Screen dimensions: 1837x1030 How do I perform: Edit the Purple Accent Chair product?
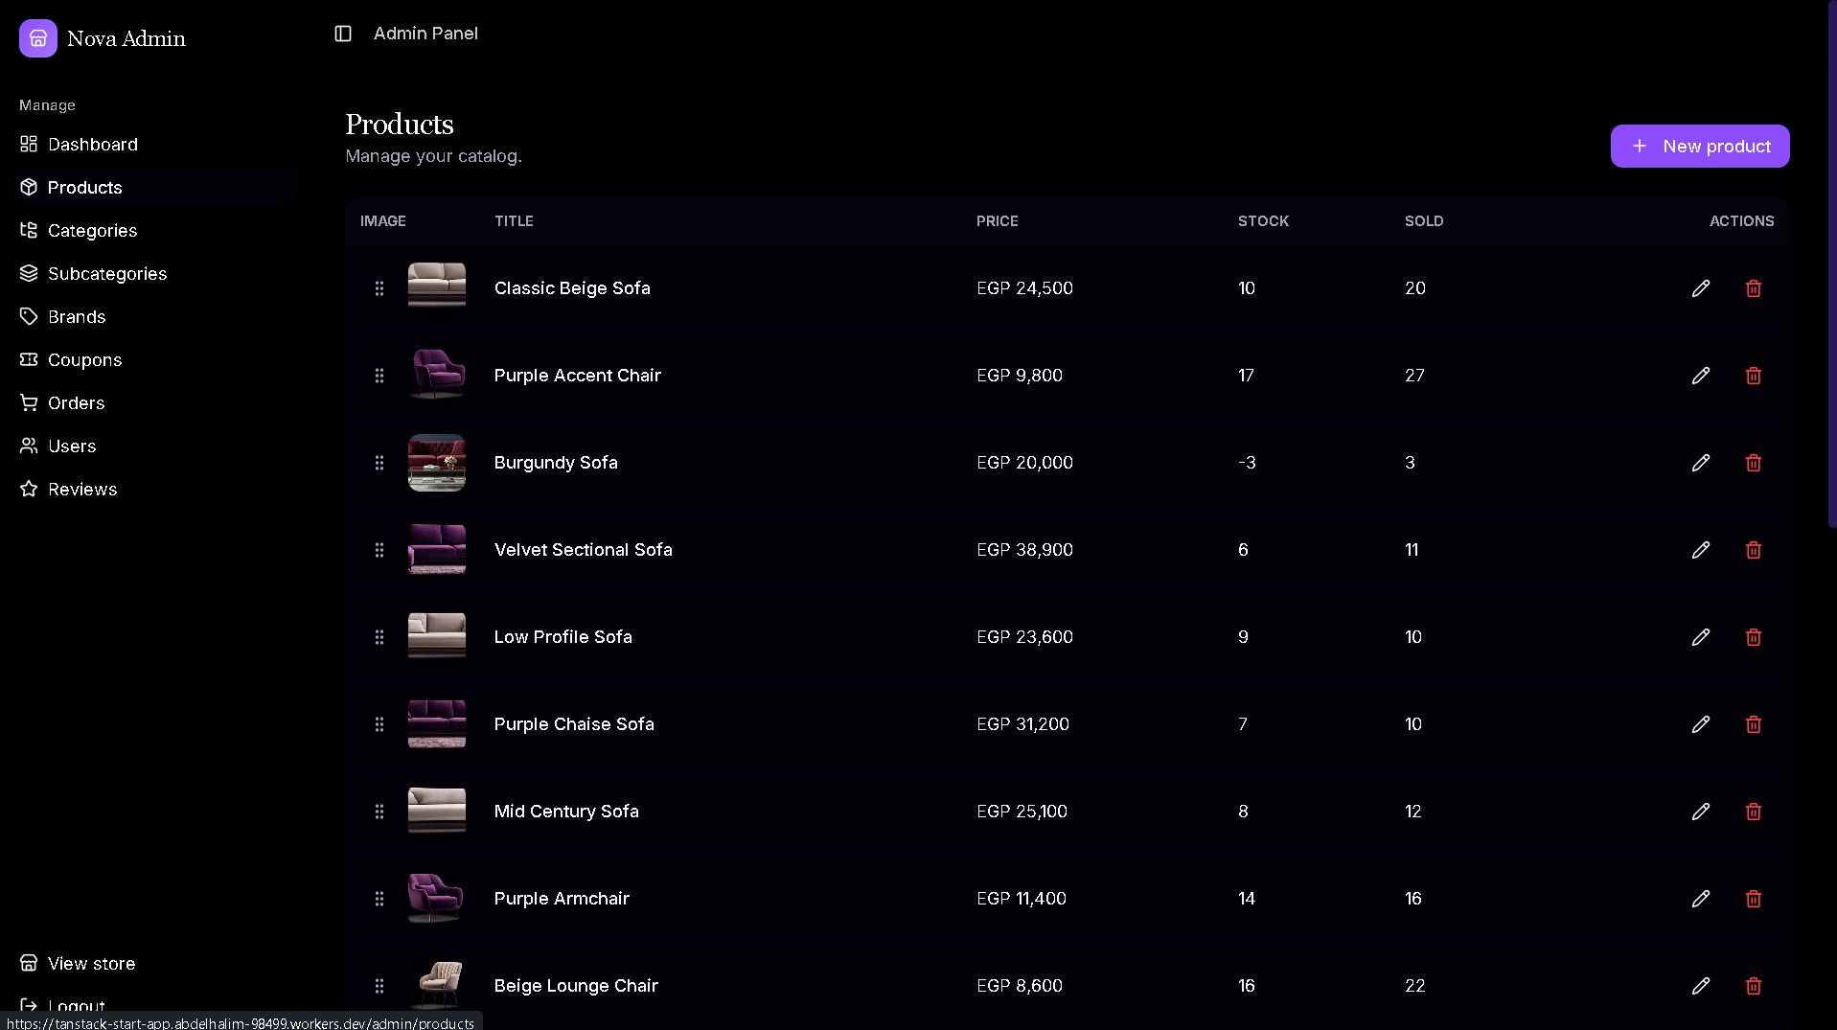point(1701,376)
